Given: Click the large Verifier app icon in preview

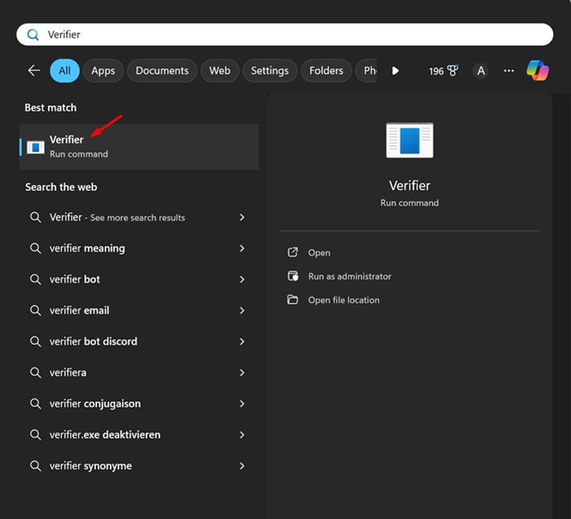Looking at the screenshot, I should click(x=409, y=140).
